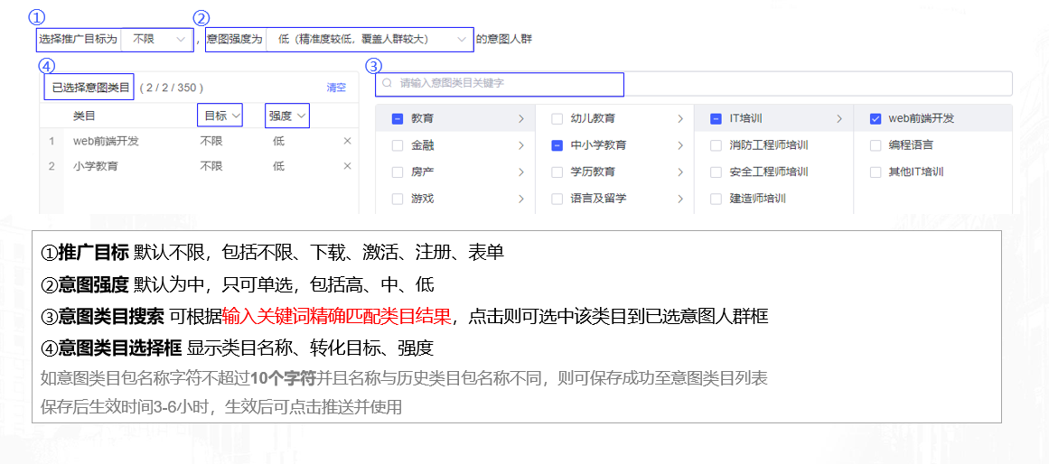Check the 编程语言 checkbox
The width and height of the screenshot is (1049, 464).
point(875,145)
